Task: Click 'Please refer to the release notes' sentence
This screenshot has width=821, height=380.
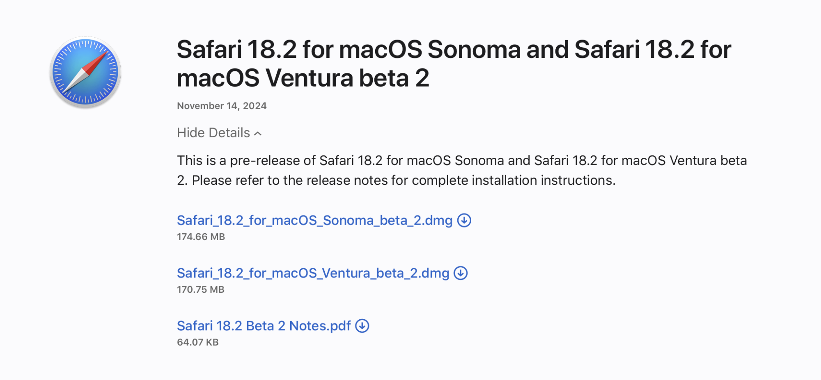Action: (x=404, y=180)
